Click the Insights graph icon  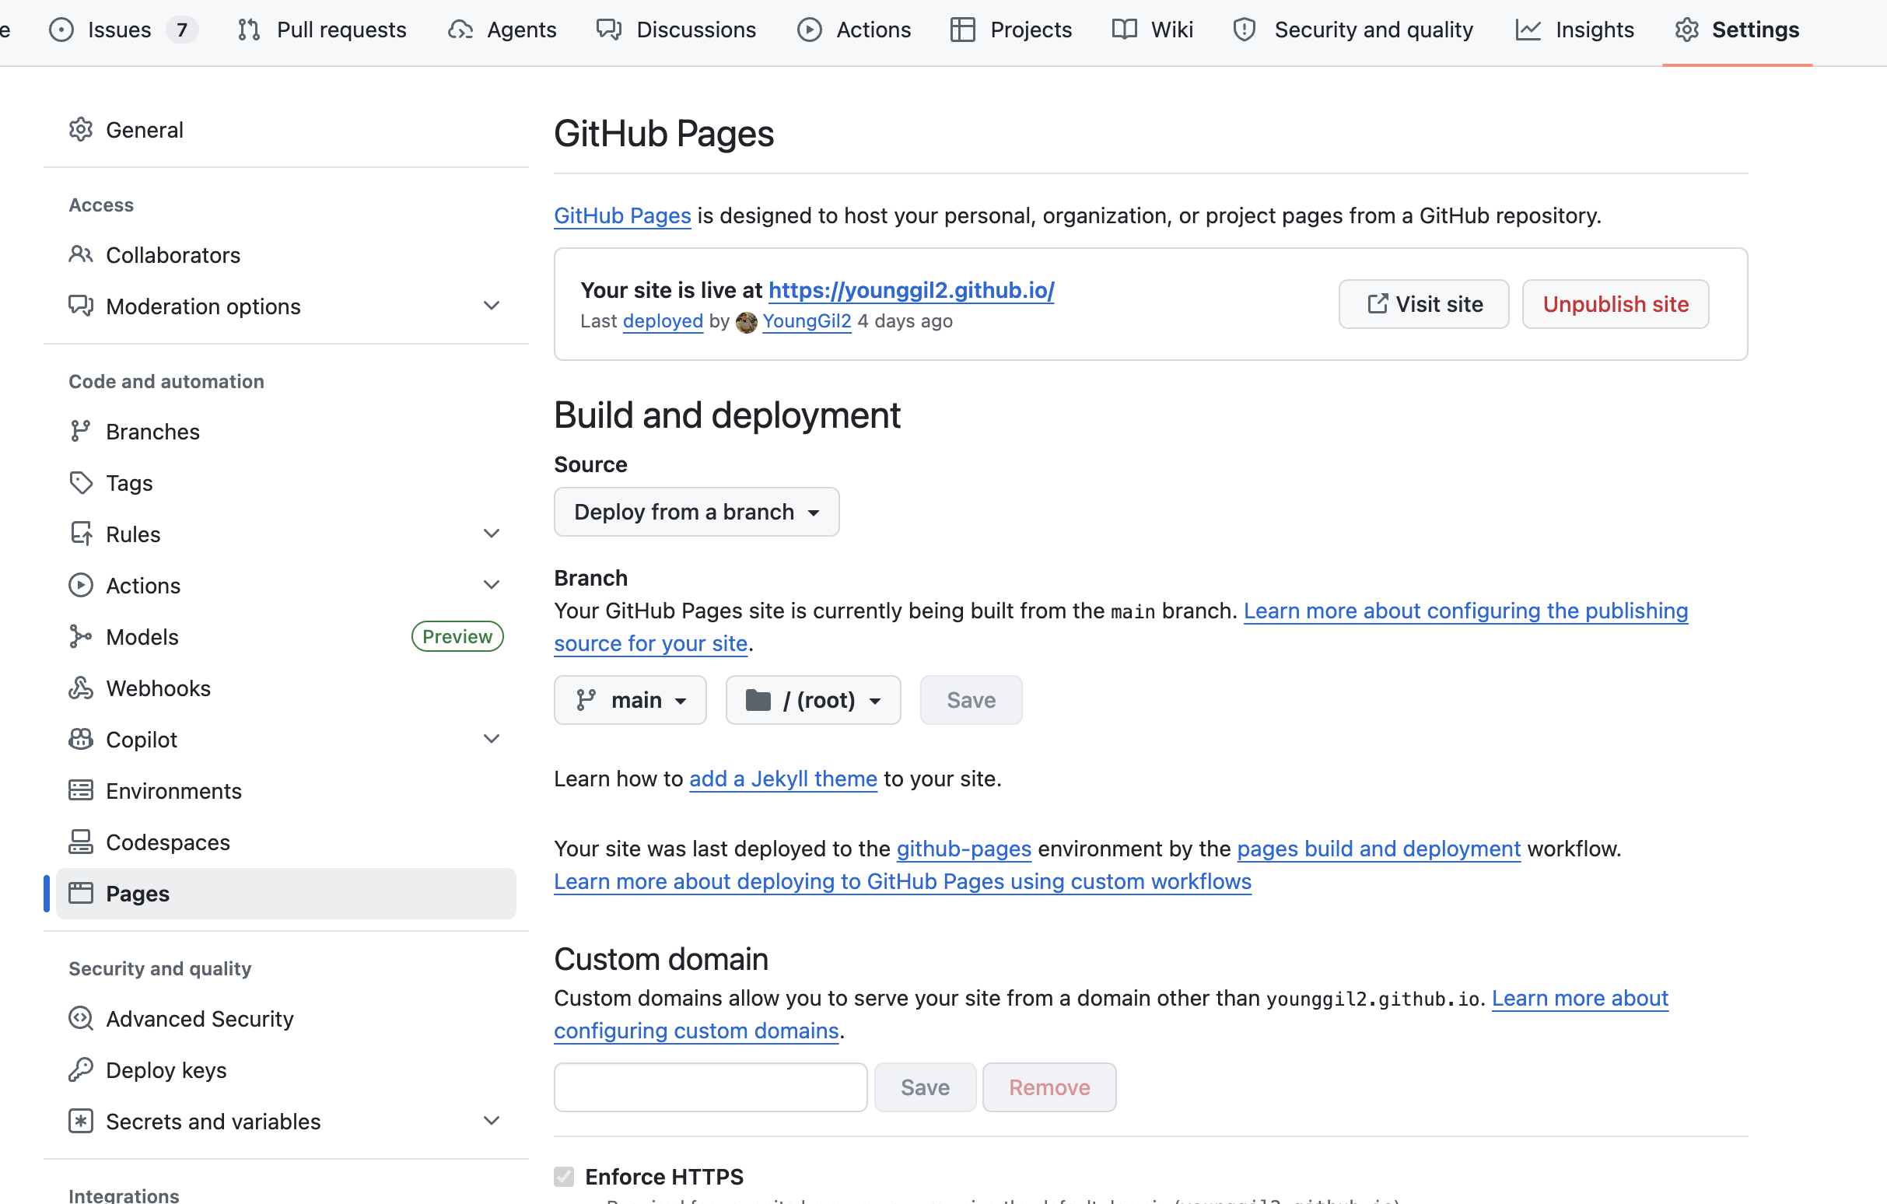coord(1528,30)
